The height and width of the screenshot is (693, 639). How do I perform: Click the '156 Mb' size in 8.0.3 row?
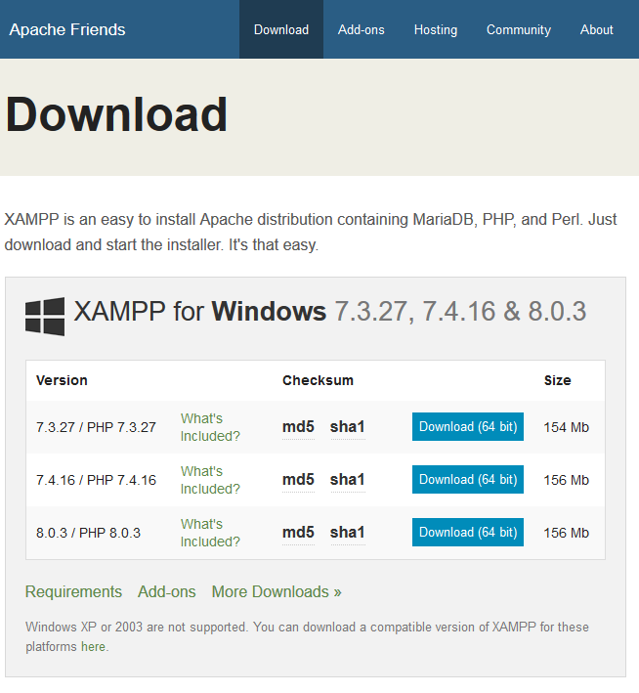tap(566, 533)
